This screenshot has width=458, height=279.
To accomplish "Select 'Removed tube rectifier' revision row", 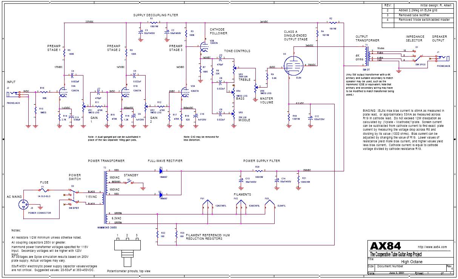I will 415,15.
